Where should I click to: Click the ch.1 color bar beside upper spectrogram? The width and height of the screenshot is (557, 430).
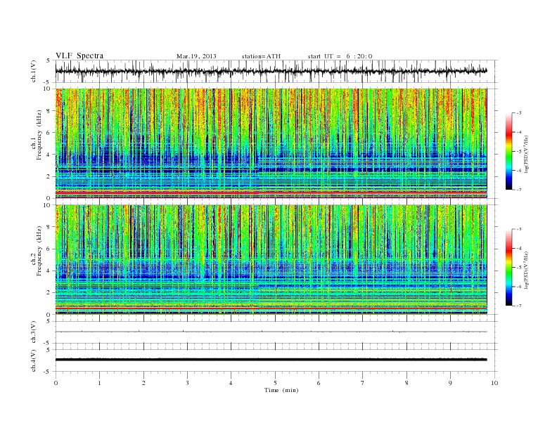tap(508, 151)
